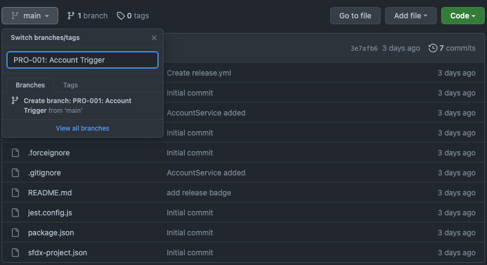Click the Go to file button
The image size is (487, 265).
coord(355,16)
